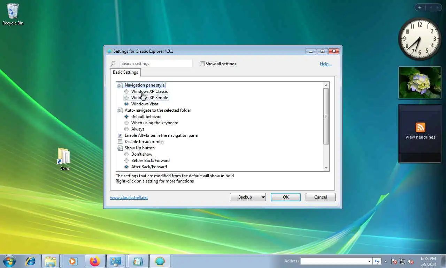Open the Backup dropdown arrow
This screenshot has height=268, width=446.
pos(263,198)
